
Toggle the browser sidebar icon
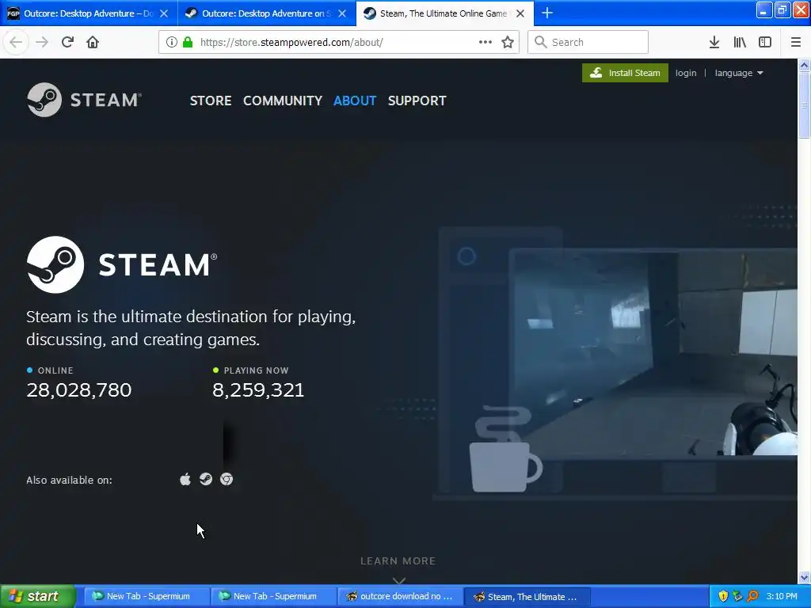click(x=765, y=42)
